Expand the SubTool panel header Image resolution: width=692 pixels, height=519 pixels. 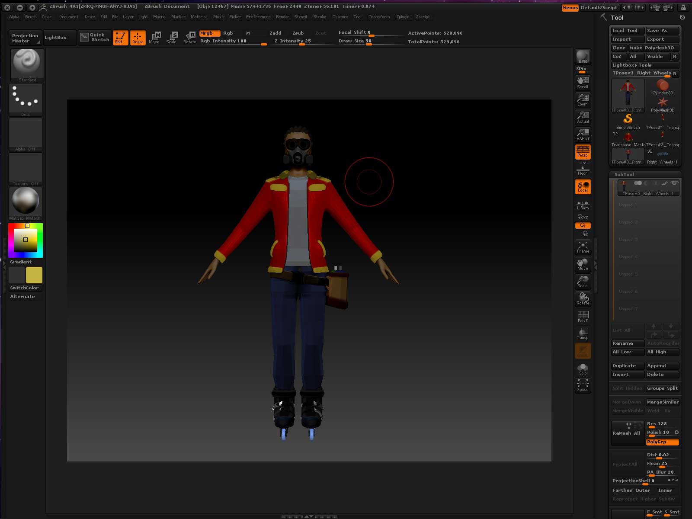point(624,174)
